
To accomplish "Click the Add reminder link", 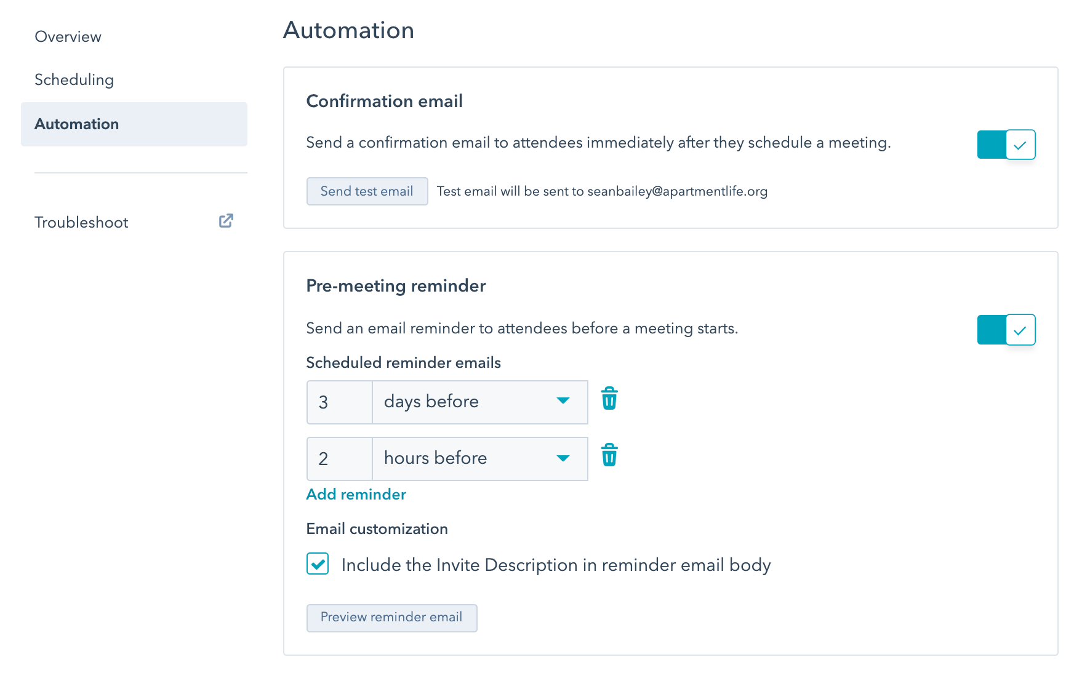I will pyautogui.click(x=356, y=495).
